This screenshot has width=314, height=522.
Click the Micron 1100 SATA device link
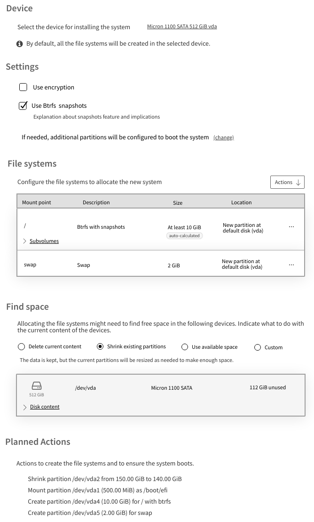(x=182, y=27)
